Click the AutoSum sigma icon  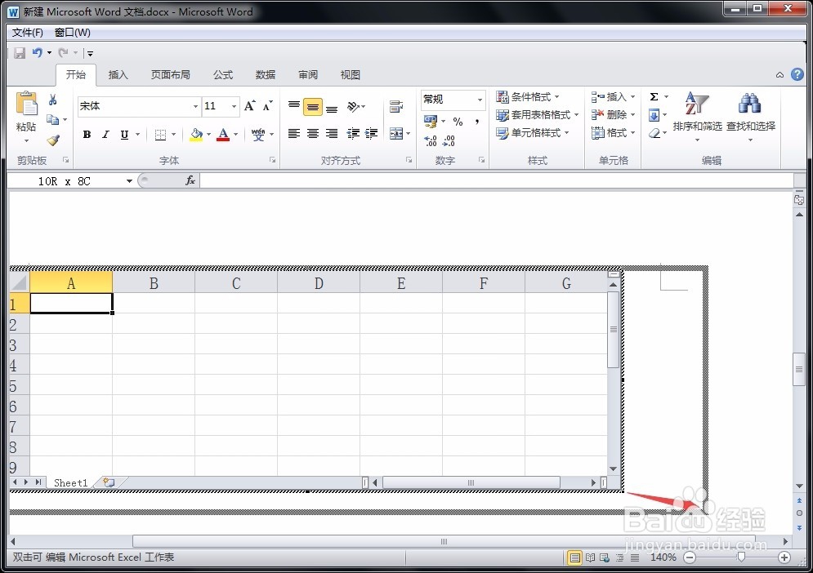(654, 97)
